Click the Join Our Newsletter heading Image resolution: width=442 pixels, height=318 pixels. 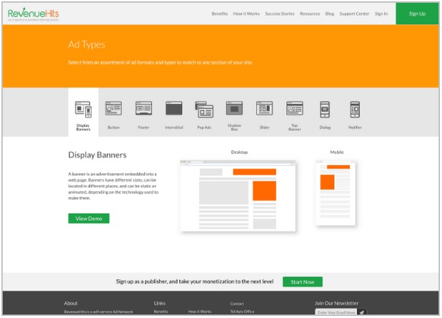pyautogui.click(x=336, y=303)
